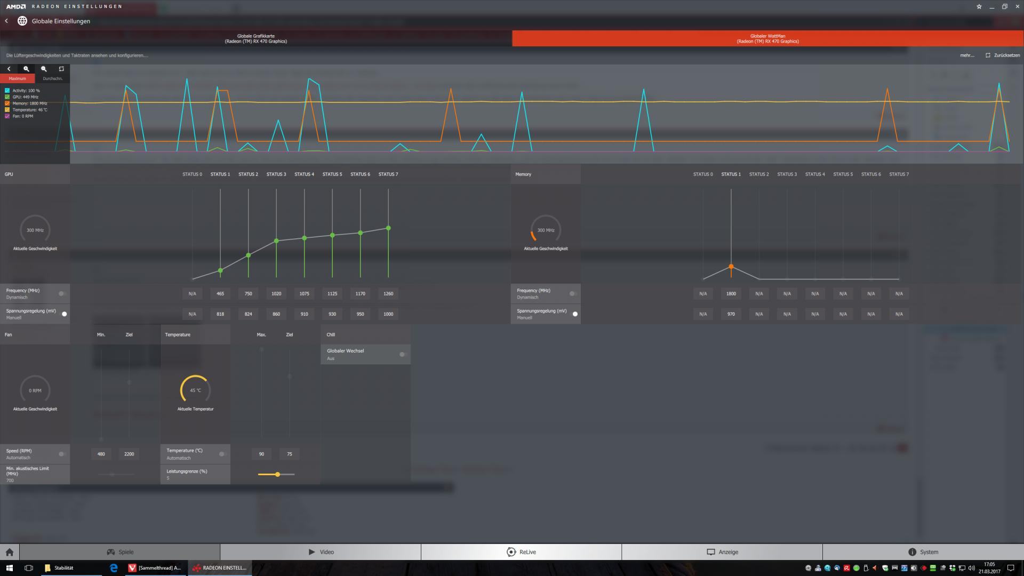Select the Durchschn. graph tab
Viewport: 1024px width, 576px height.
point(52,78)
